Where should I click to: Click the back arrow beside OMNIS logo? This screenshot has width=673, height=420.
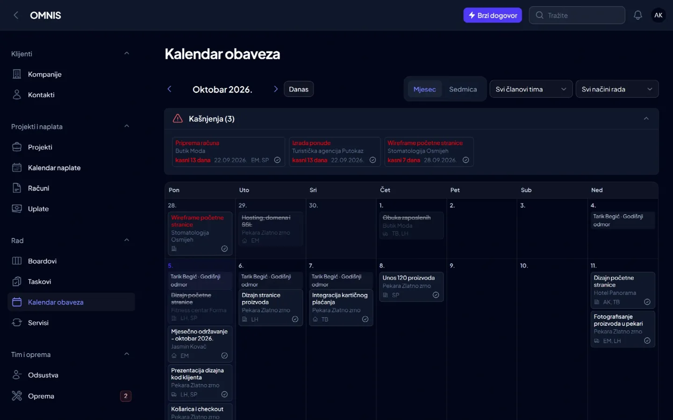[16, 15]
